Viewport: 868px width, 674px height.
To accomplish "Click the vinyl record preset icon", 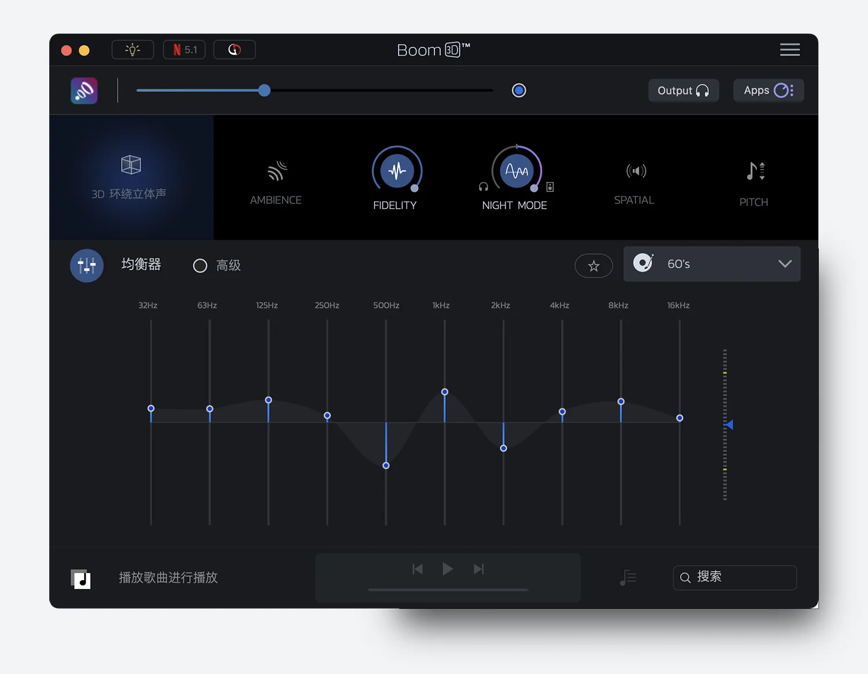I will point(643,263).
